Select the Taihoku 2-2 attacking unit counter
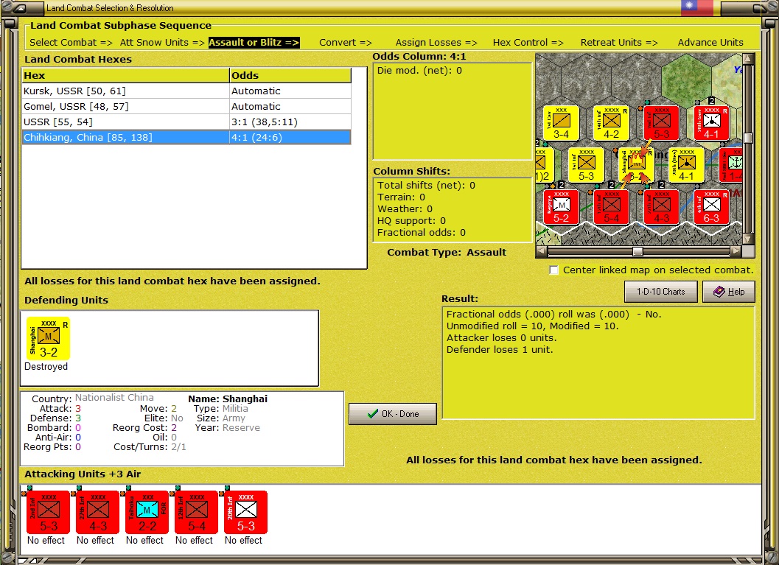 pos(147,512)
